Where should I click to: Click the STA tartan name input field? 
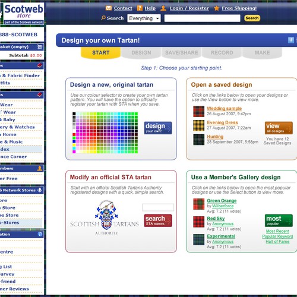pyautogui.click(x=158, y=207)
